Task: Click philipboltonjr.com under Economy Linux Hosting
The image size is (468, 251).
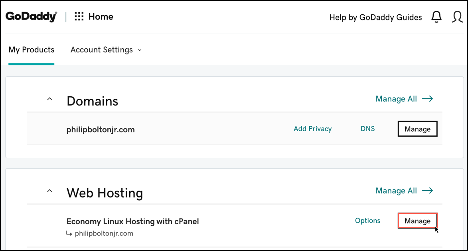Action: click(x=104, y=233)
